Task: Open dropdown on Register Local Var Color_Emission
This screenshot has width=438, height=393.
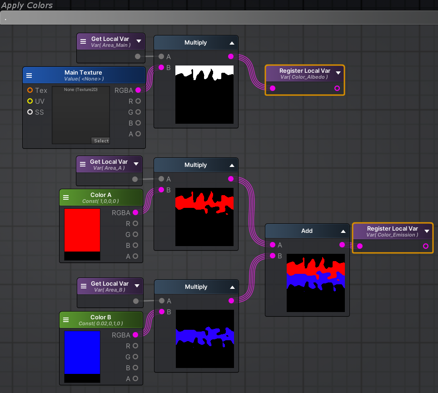Action: point(427,231)
